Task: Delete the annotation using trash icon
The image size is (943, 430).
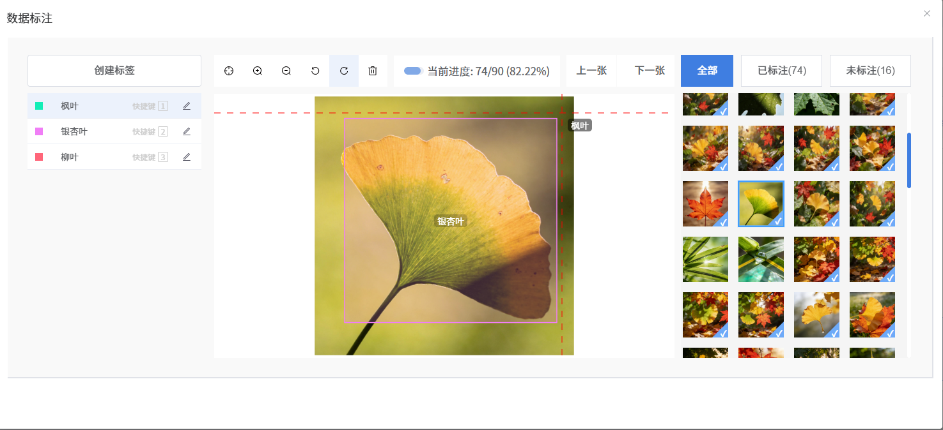Action: (x=373, y=71)
